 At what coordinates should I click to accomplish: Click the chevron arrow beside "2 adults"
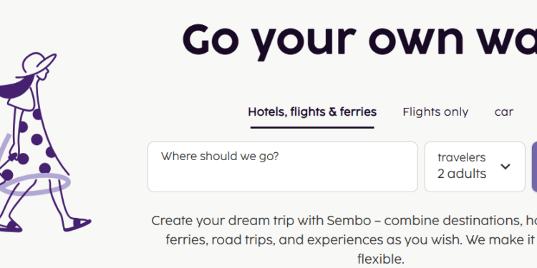point(505,167)
